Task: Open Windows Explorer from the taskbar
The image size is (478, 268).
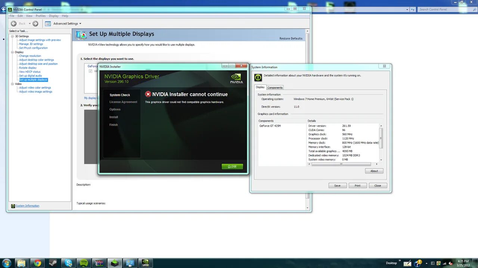Action: (21, 263)
